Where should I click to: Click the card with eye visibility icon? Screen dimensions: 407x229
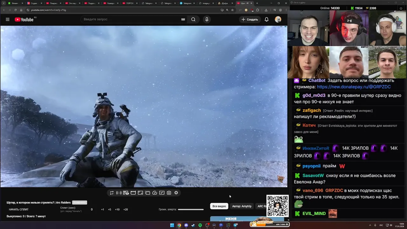pyautogui.click(x=126, y=193)
